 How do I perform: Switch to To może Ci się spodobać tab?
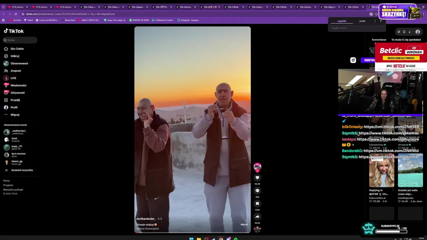(x=406, y=40)
